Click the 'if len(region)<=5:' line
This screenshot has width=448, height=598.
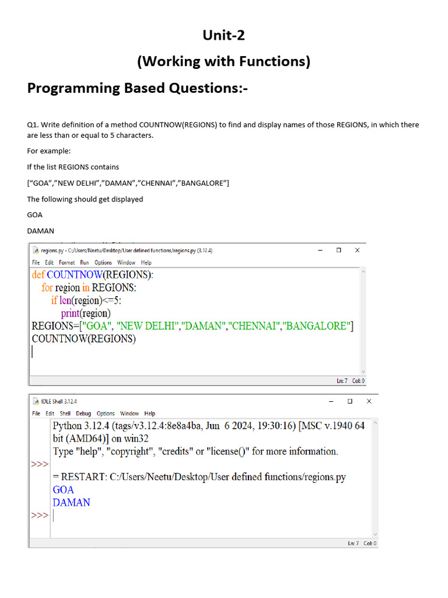(x=86, y=301)
